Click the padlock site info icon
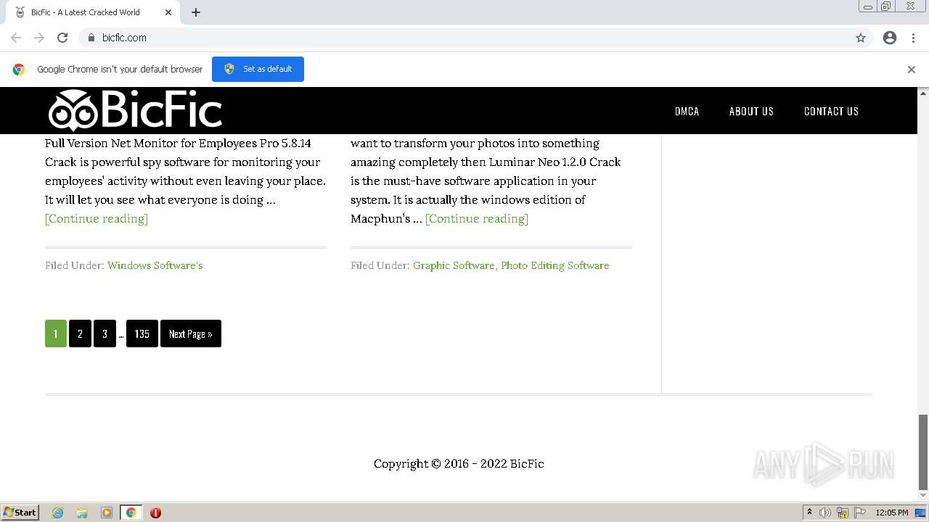This screenshot has height=522, width=929. 91,38
